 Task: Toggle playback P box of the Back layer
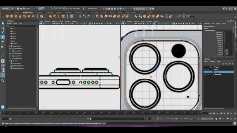[x=208, y=69]
